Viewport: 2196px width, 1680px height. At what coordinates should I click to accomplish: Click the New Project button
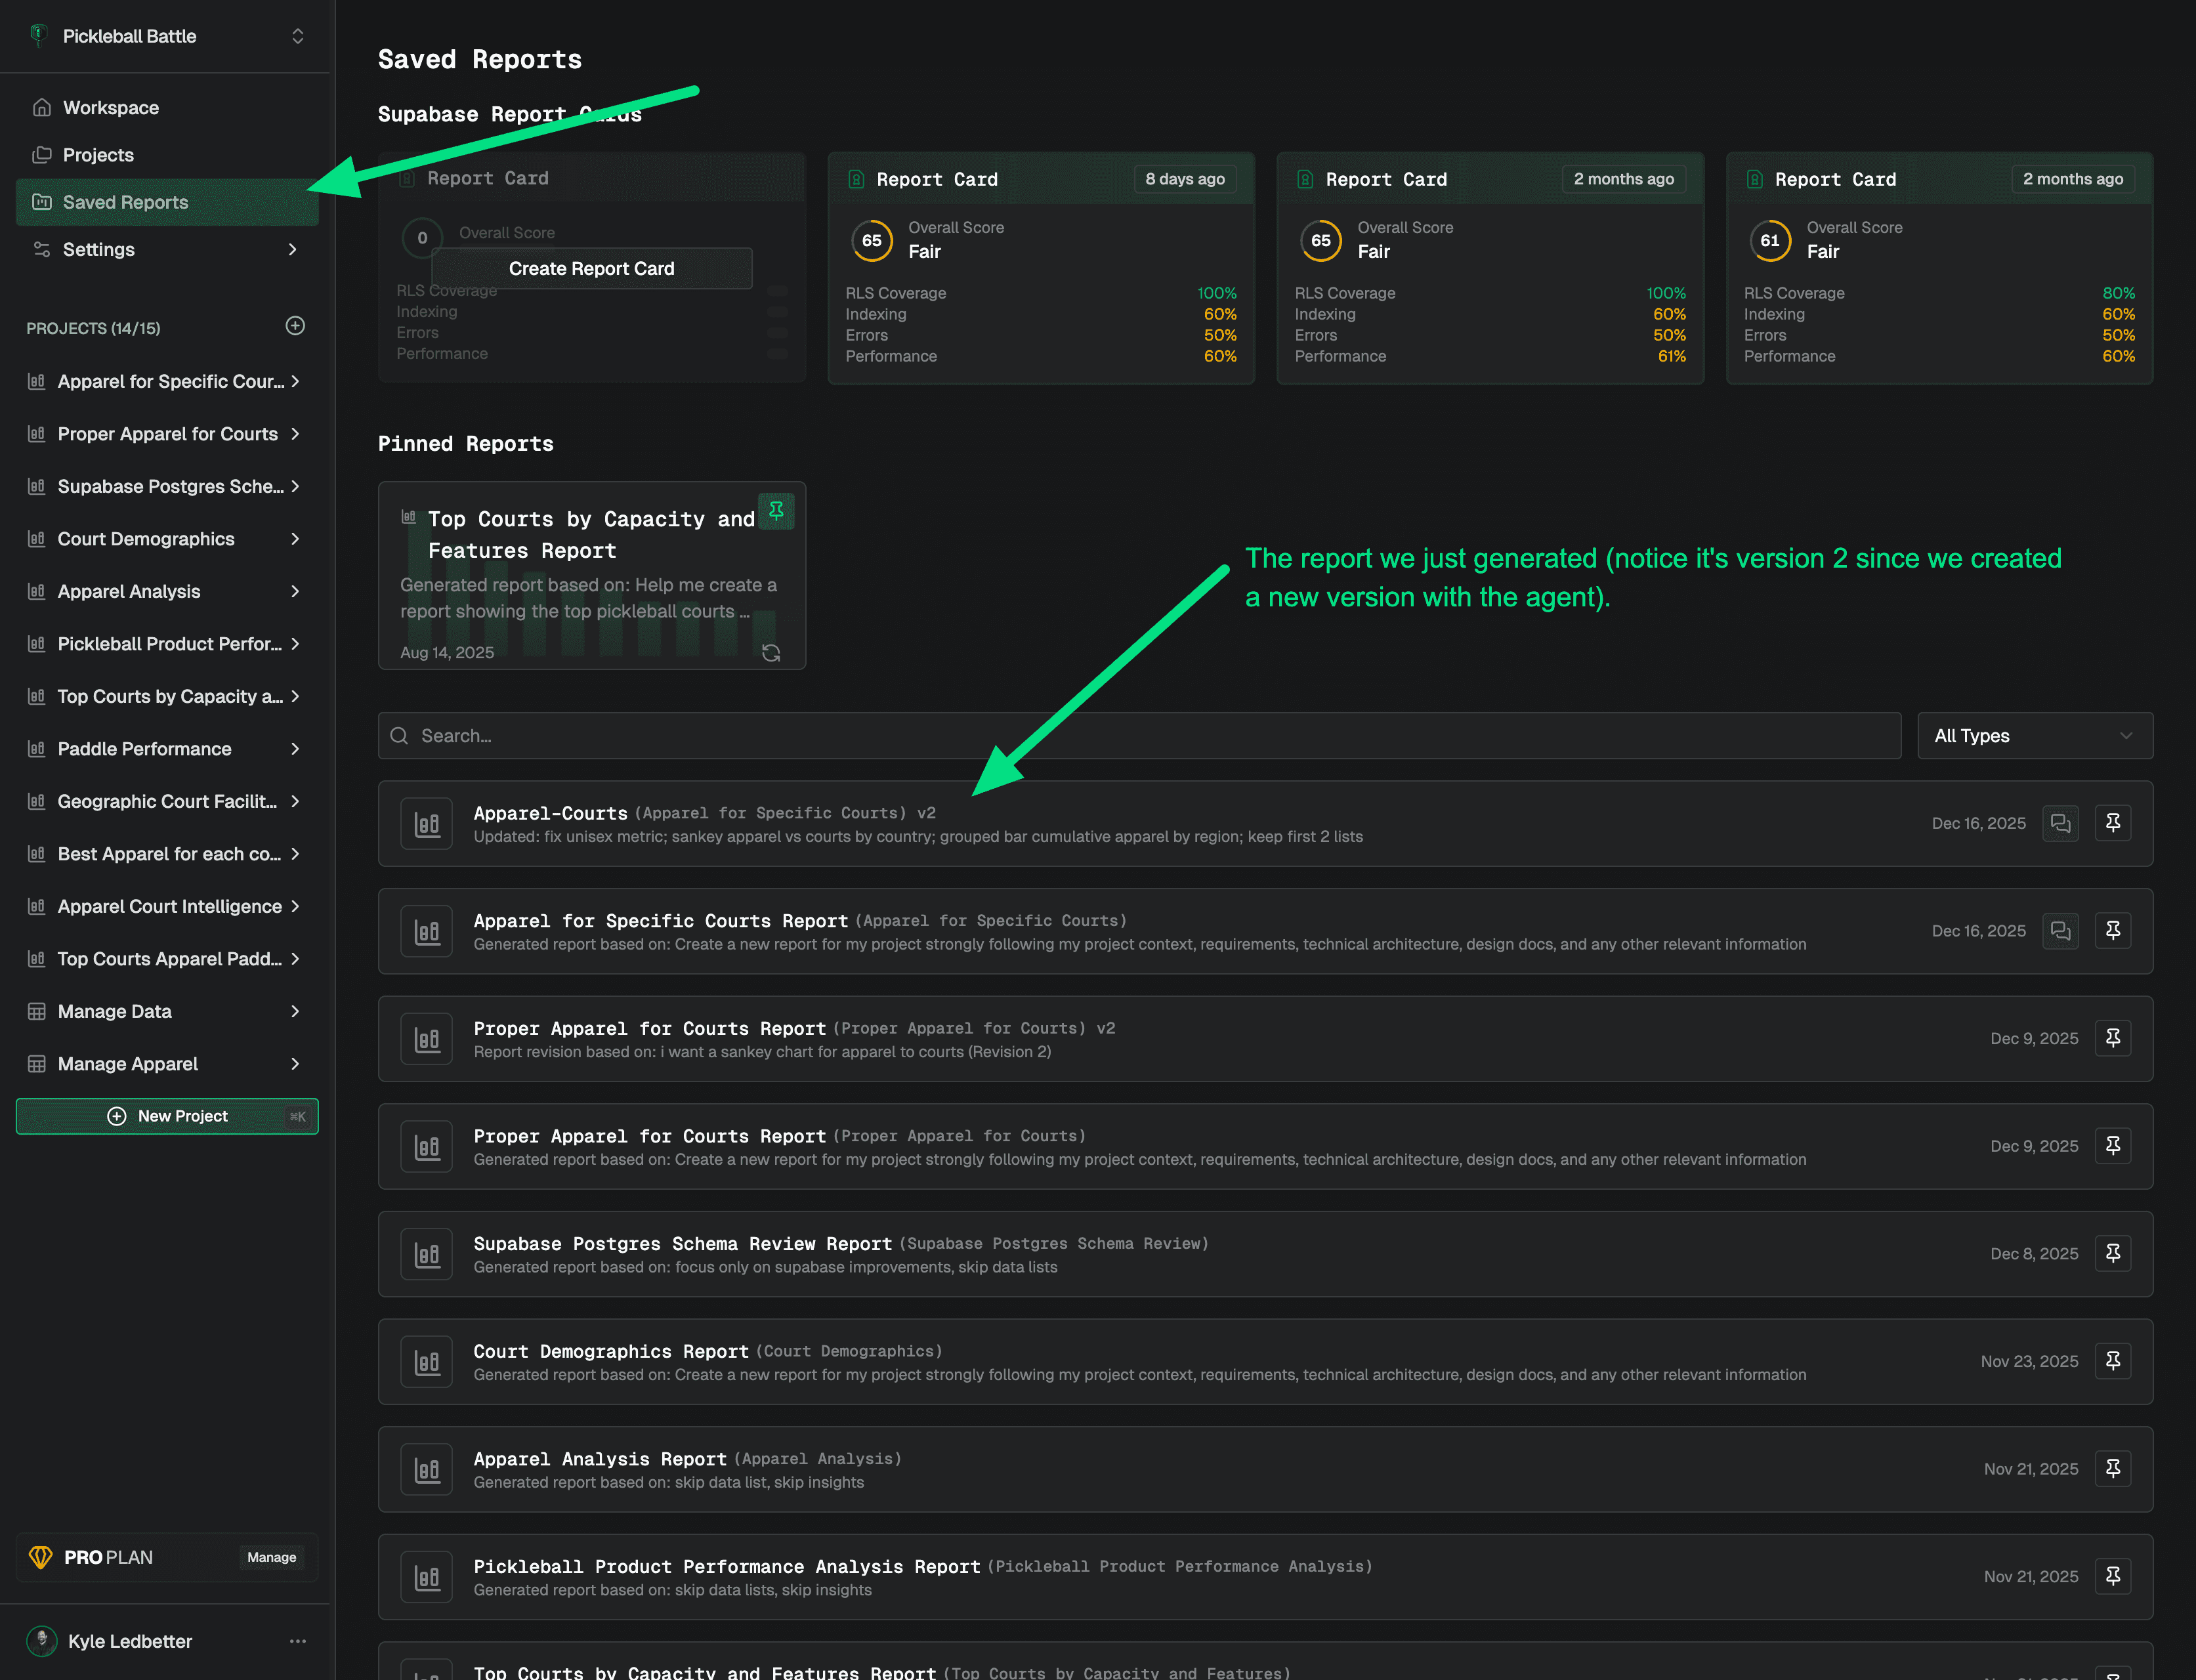tap(167, 1116)
